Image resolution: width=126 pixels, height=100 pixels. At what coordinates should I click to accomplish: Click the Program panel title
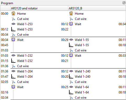pyautogui.click(x=7, y=3)
